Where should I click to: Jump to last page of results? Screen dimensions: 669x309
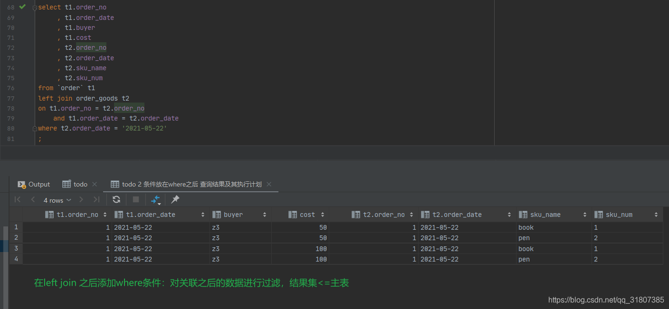click(96, 200)
